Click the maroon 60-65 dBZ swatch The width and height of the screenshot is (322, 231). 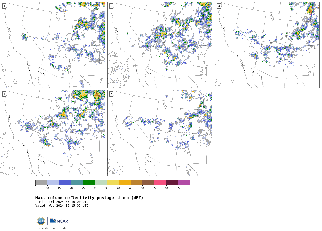pos(172,183)
